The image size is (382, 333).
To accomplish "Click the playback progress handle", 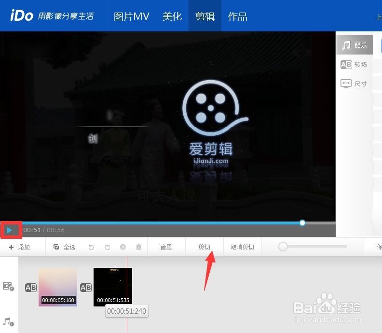I will point(302,223).
